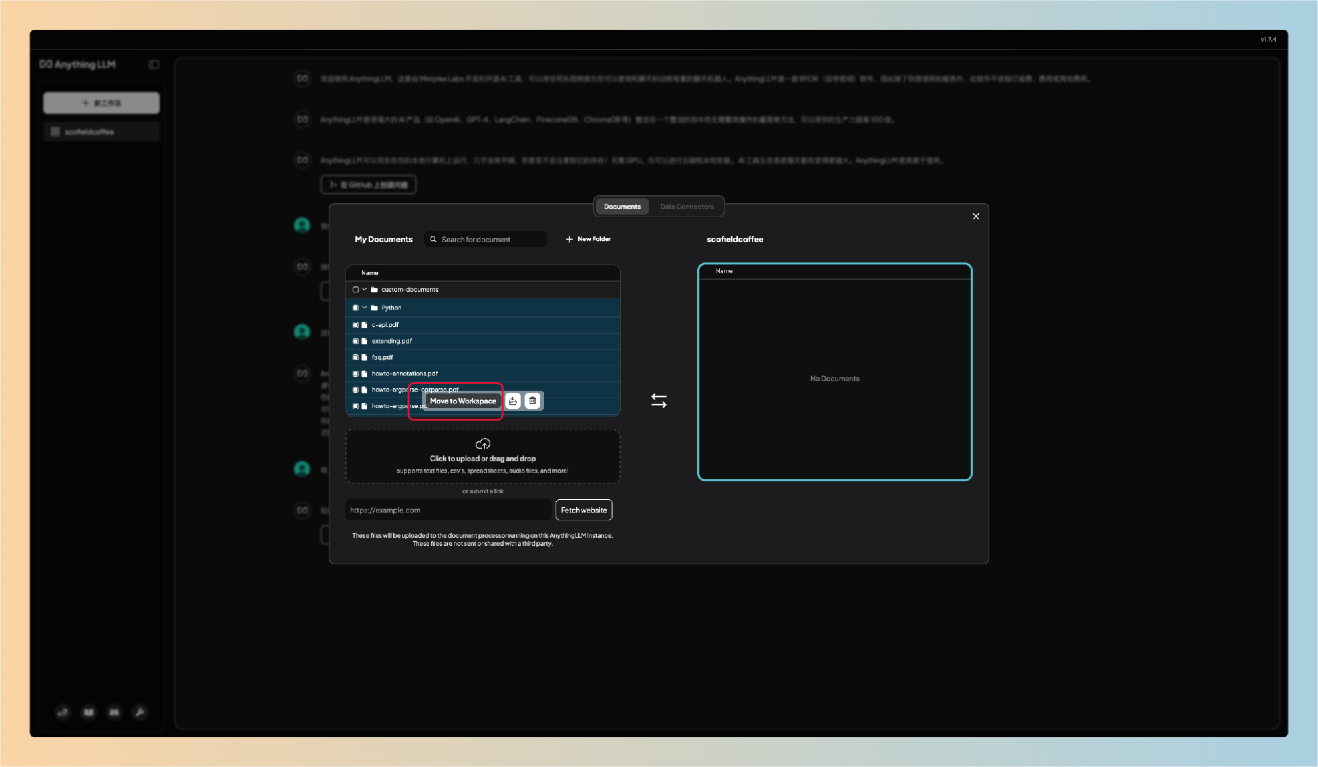Click the Fetch website button

584,510
